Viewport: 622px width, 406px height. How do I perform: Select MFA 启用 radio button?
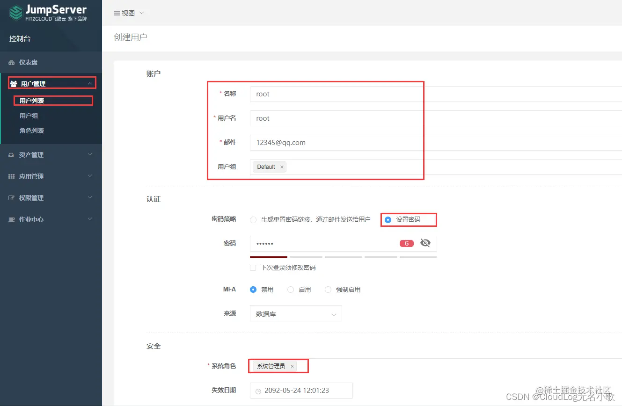pos(291,290)
